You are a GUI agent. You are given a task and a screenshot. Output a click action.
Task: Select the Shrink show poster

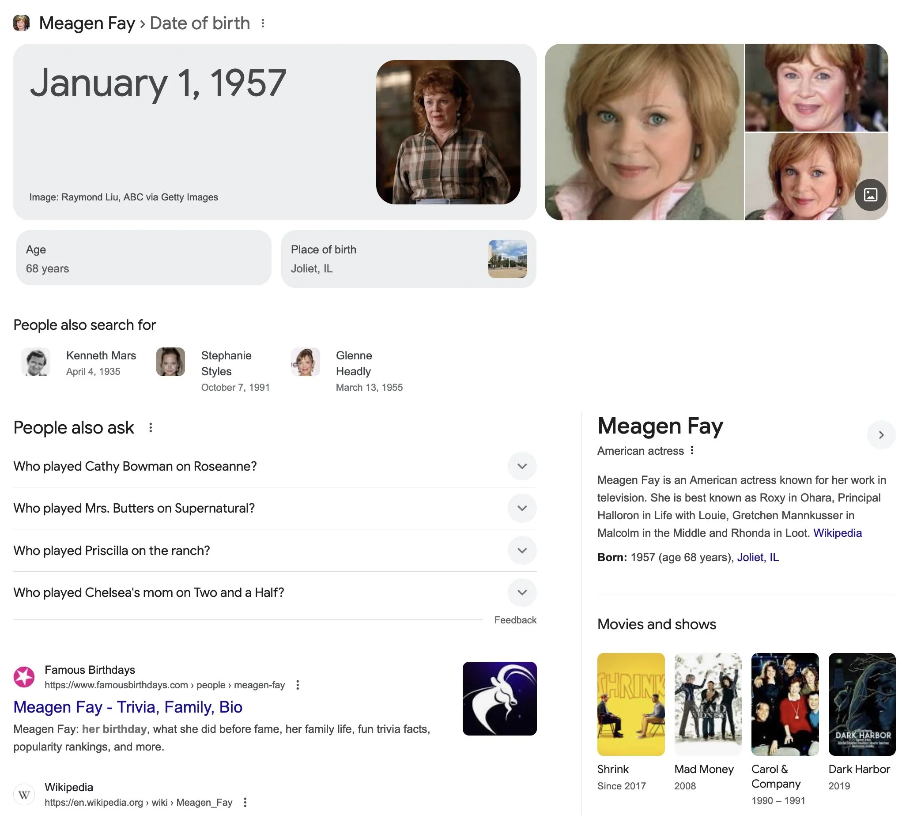click(630, 704)
